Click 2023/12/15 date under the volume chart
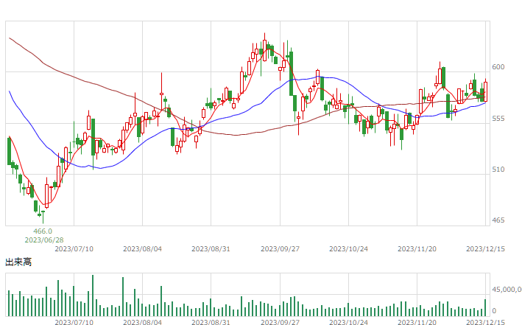The image size is (522, 325). click(x=485, y=322)
